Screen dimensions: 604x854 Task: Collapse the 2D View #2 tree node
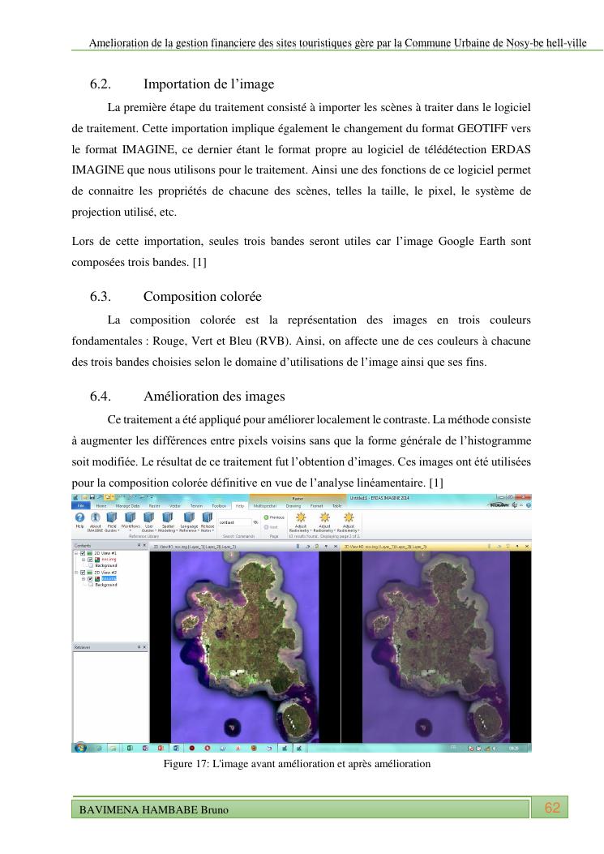click(x=76, y=572)
